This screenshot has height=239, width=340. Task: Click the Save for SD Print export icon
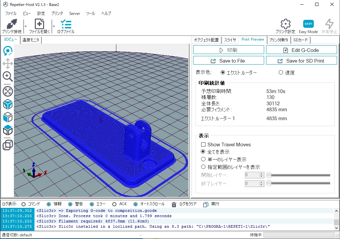coord(280,61)
